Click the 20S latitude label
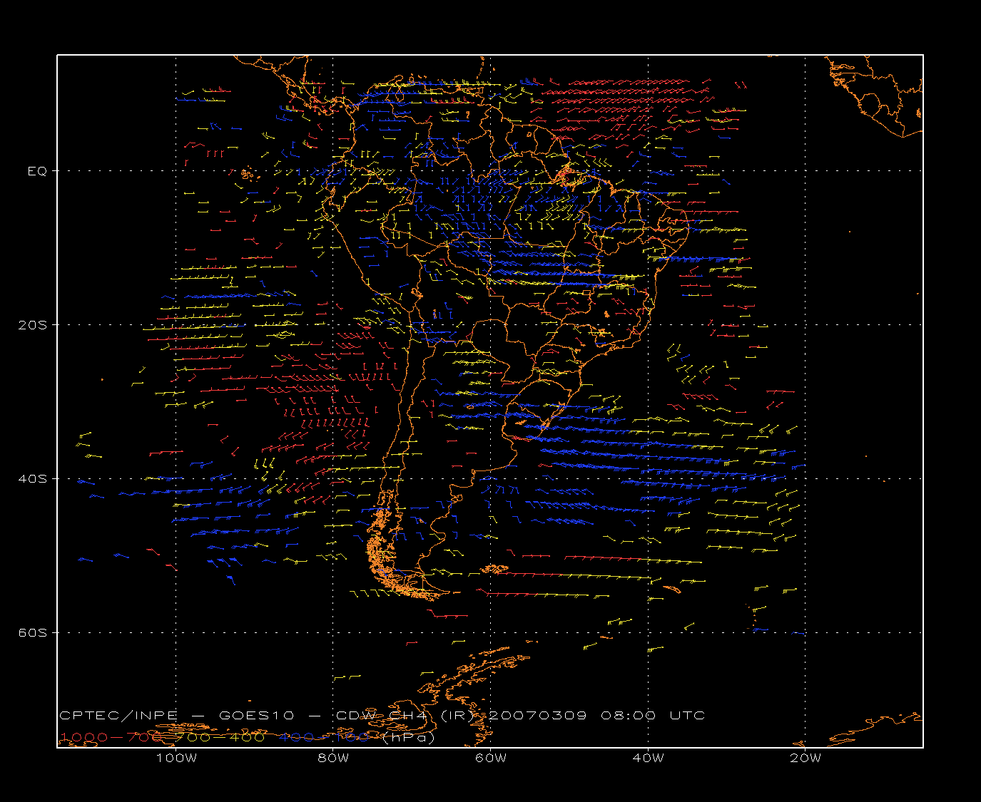This screenshot has height=802, width=981. (33, 324)
